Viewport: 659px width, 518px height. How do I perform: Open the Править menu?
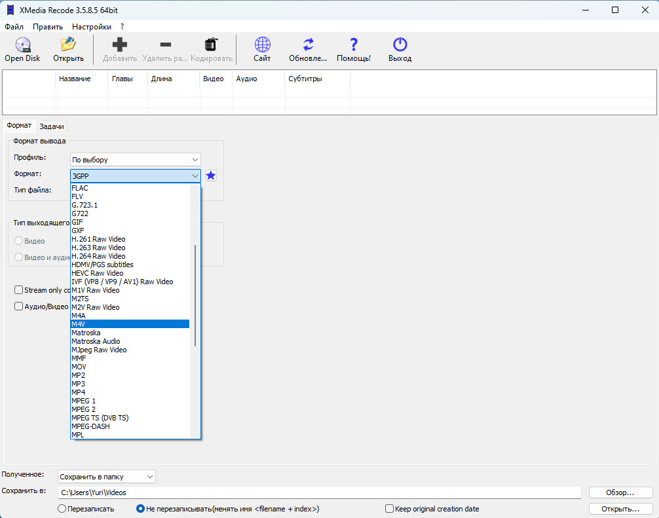[47, 27]
